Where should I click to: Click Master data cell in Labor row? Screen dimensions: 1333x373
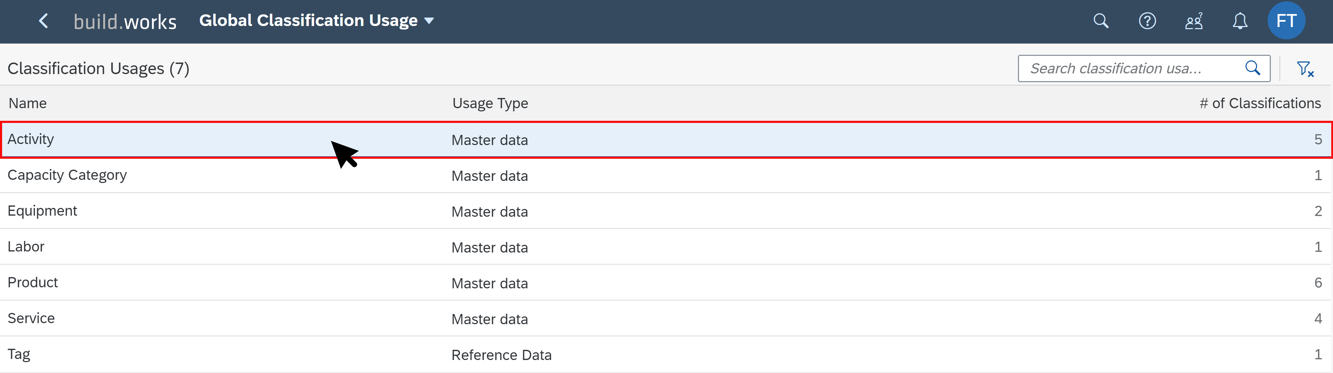pyautogui.click(x=490, y=248)
